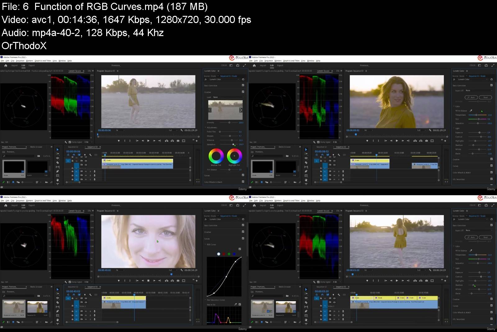Switch to the Sequence 02 timeline tab
The width and height of the screenshot is (497, 332).
pos(73,147)
